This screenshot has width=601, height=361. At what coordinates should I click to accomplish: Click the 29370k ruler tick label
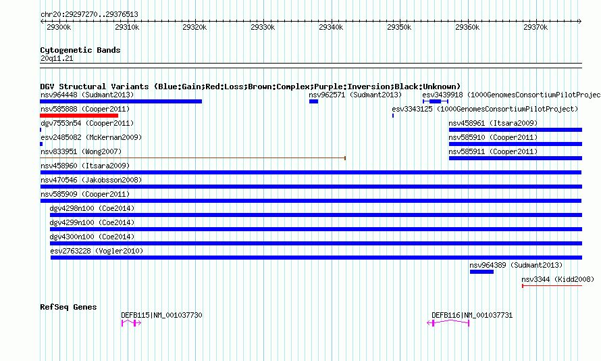(x=536, y=27)
